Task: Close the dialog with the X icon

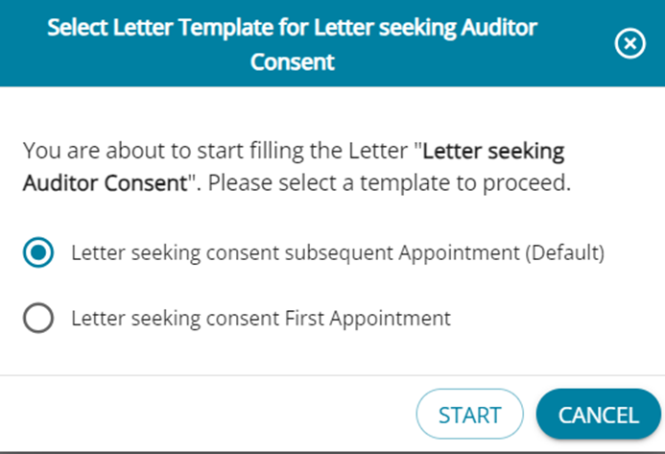Action: tap(629, 44)
